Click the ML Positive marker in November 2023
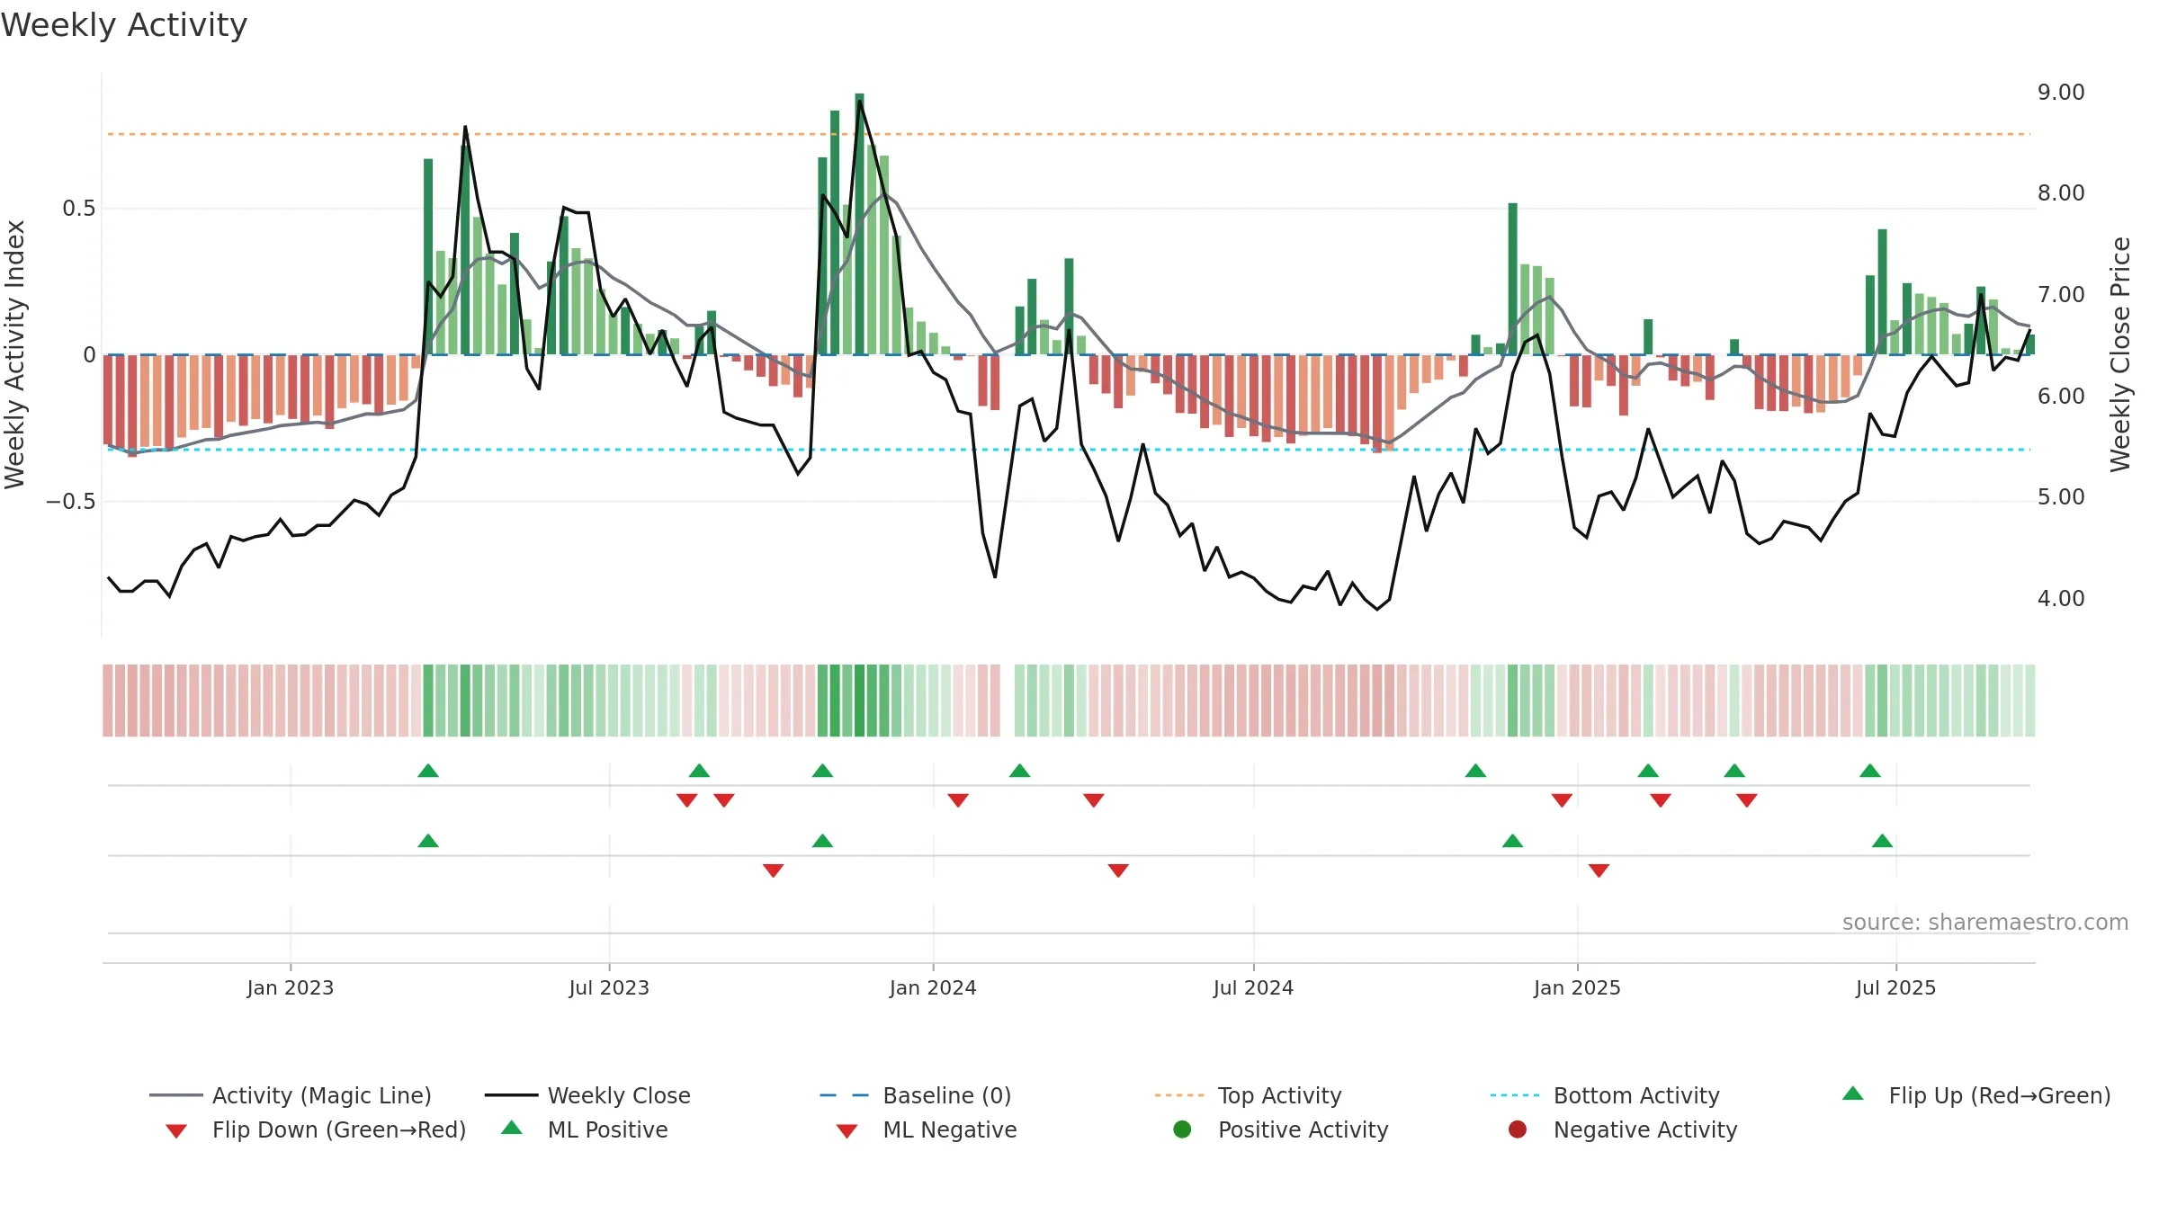The height and width of the screenshot is (1214, 2159). point(822,841)
